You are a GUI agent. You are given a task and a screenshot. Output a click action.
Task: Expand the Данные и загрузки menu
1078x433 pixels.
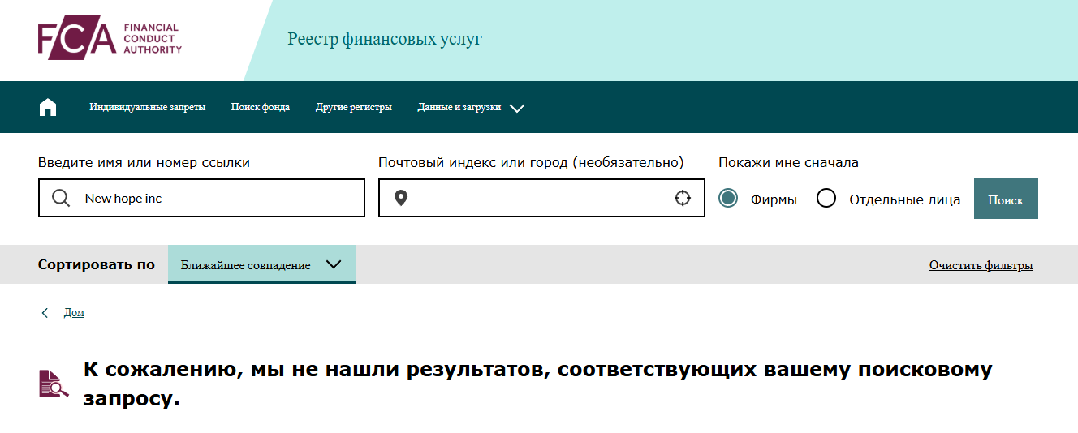459,107
